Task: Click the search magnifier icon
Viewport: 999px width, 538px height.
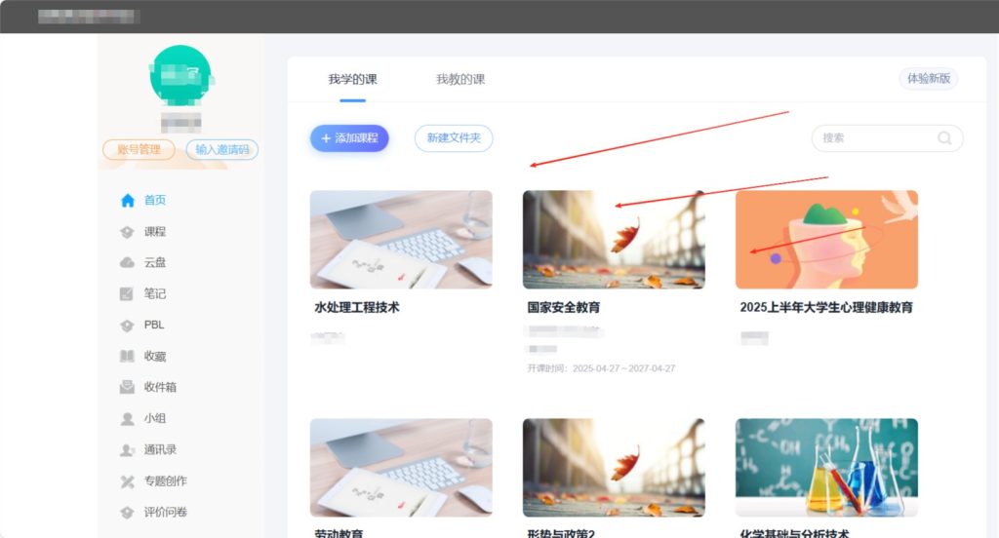Action: (x=944, y=138)
